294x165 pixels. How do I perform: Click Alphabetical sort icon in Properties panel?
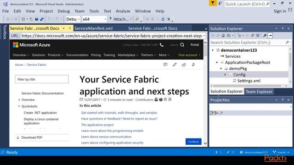pos(216,113)
